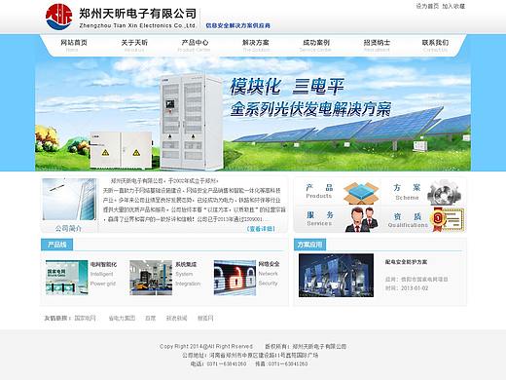Click the 公司地址 footer address line
506x380 pixels.
coord(250,355)
